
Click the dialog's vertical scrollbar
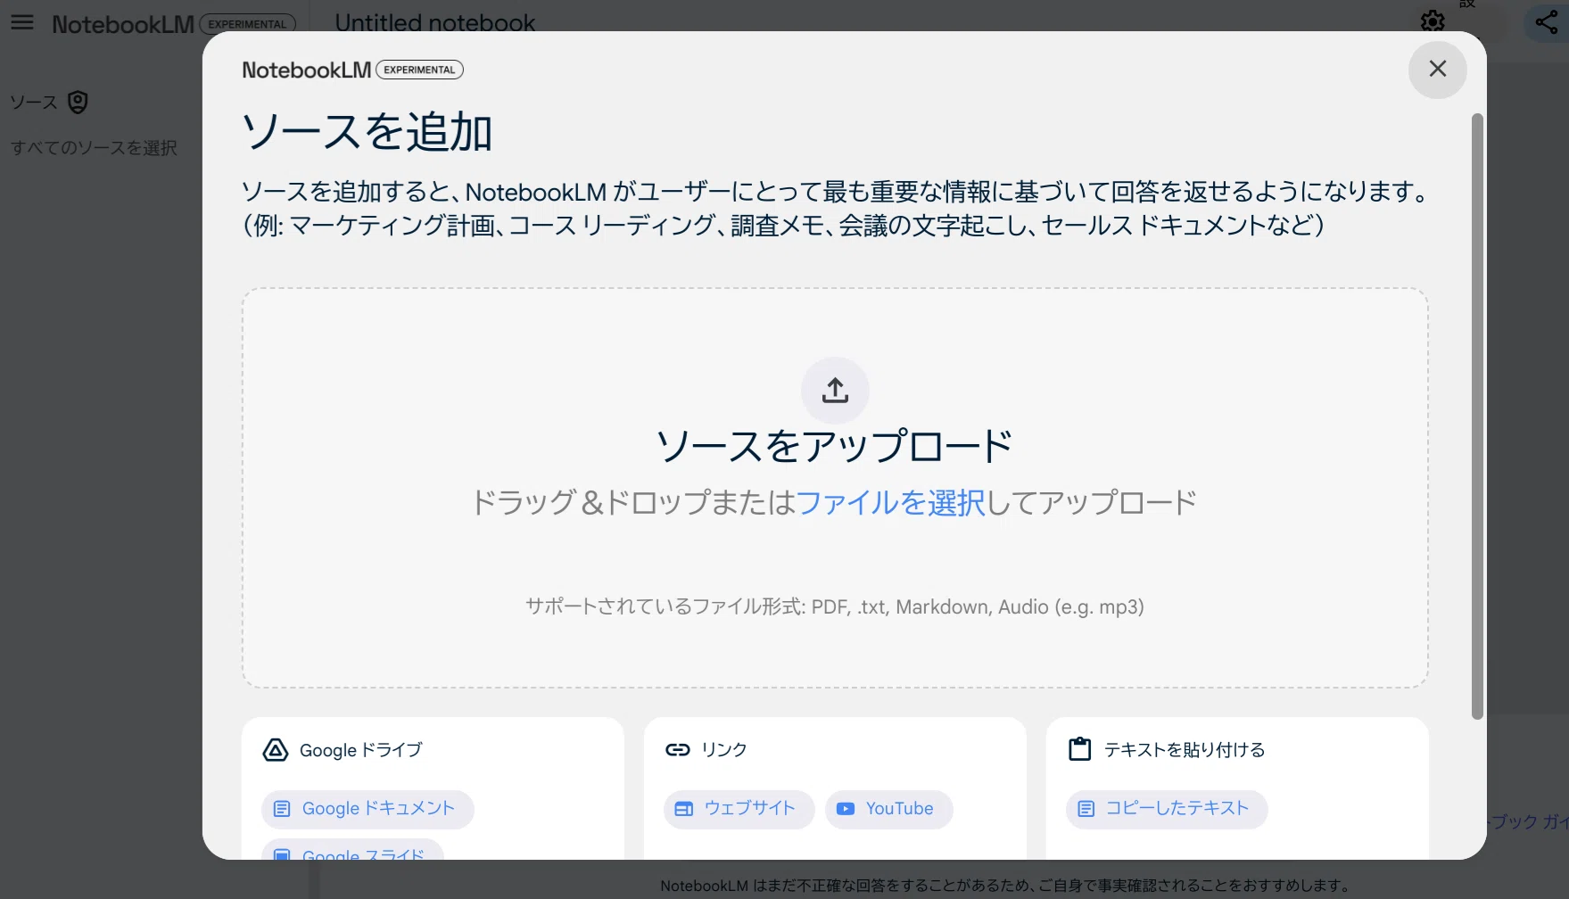click(x=1477, y=416)
